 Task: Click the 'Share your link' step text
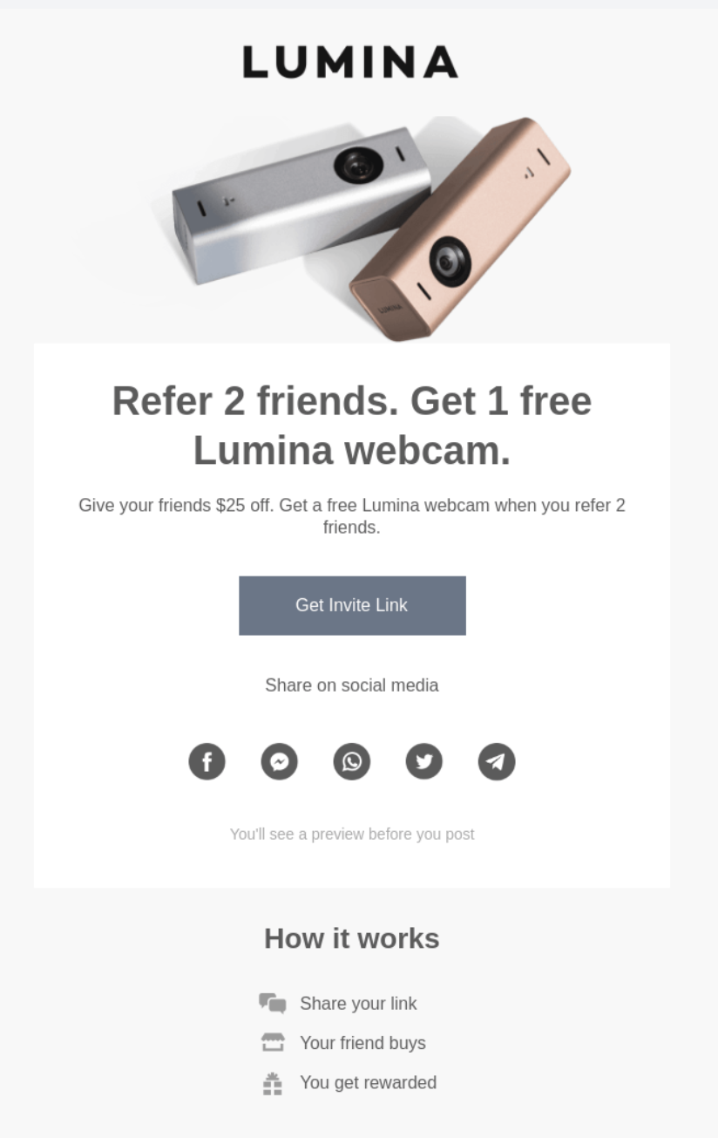point(358,1004)
